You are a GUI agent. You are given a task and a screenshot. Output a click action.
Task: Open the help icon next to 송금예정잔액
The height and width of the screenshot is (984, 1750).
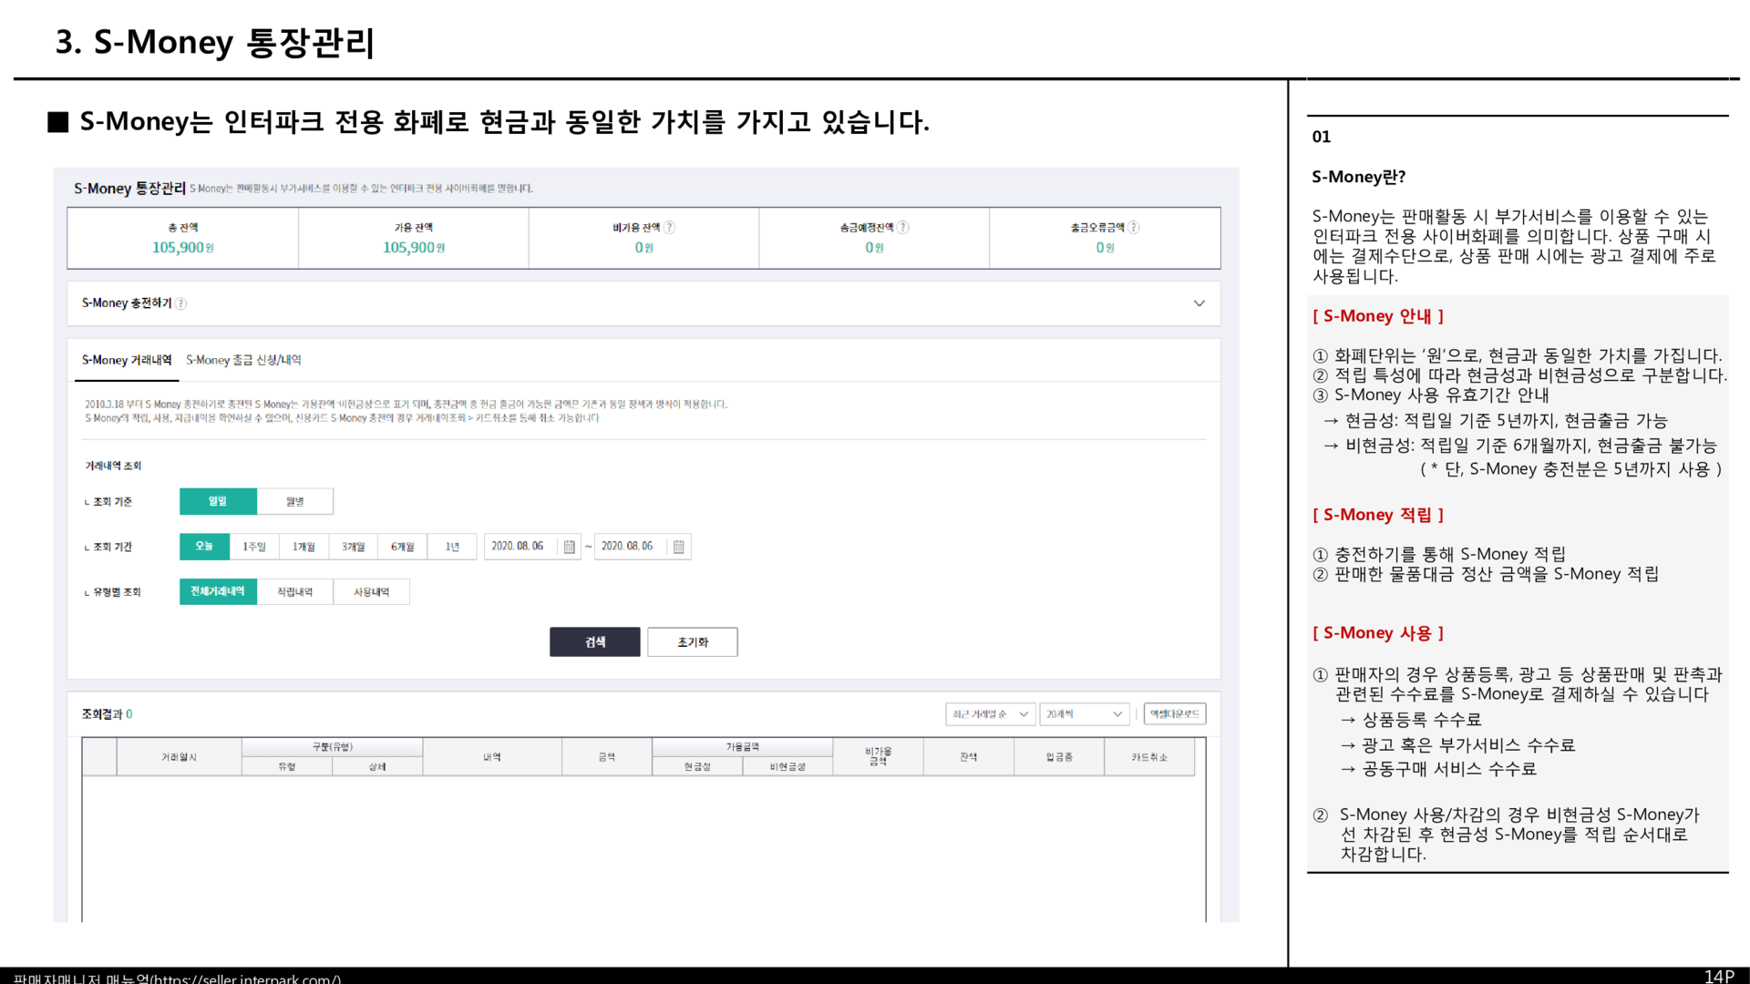tap(902, 228)
